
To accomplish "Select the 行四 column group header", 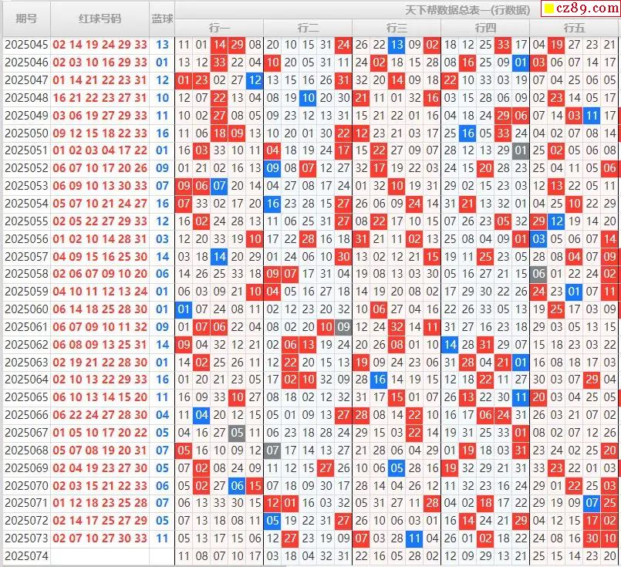I will pyautogui.click(x=485, y=28).
